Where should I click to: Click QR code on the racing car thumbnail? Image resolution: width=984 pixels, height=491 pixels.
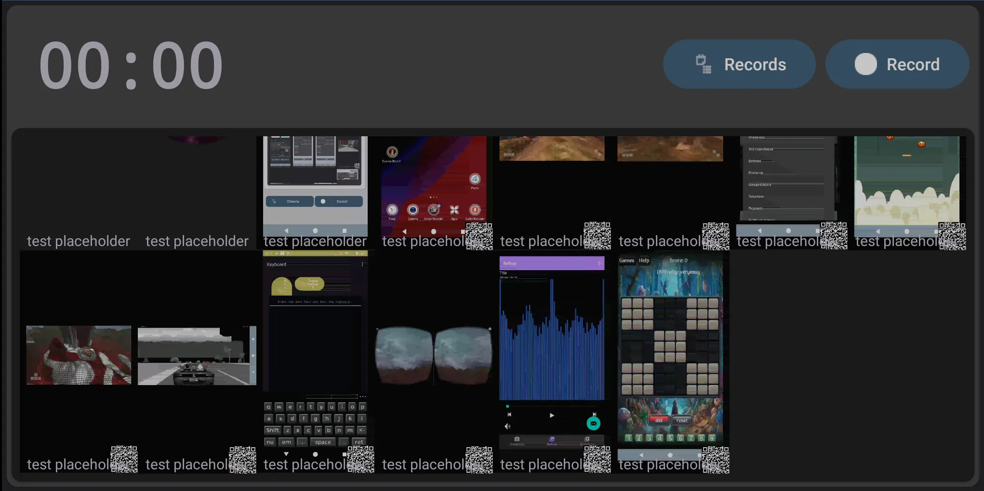(242, 460)
